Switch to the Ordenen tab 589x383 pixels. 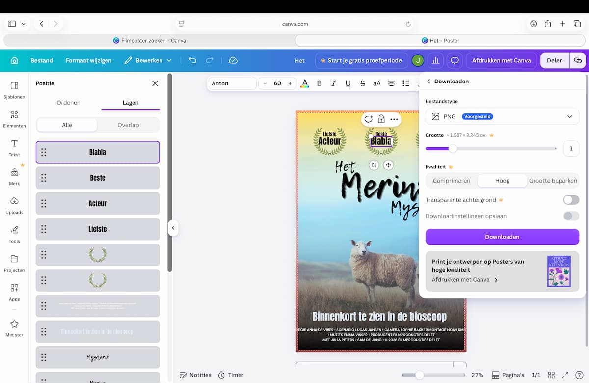(x=69, y=103)
